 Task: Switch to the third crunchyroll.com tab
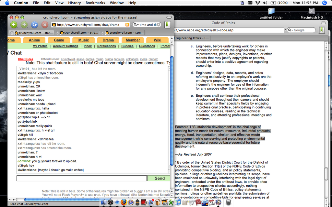tap(123, 33)
